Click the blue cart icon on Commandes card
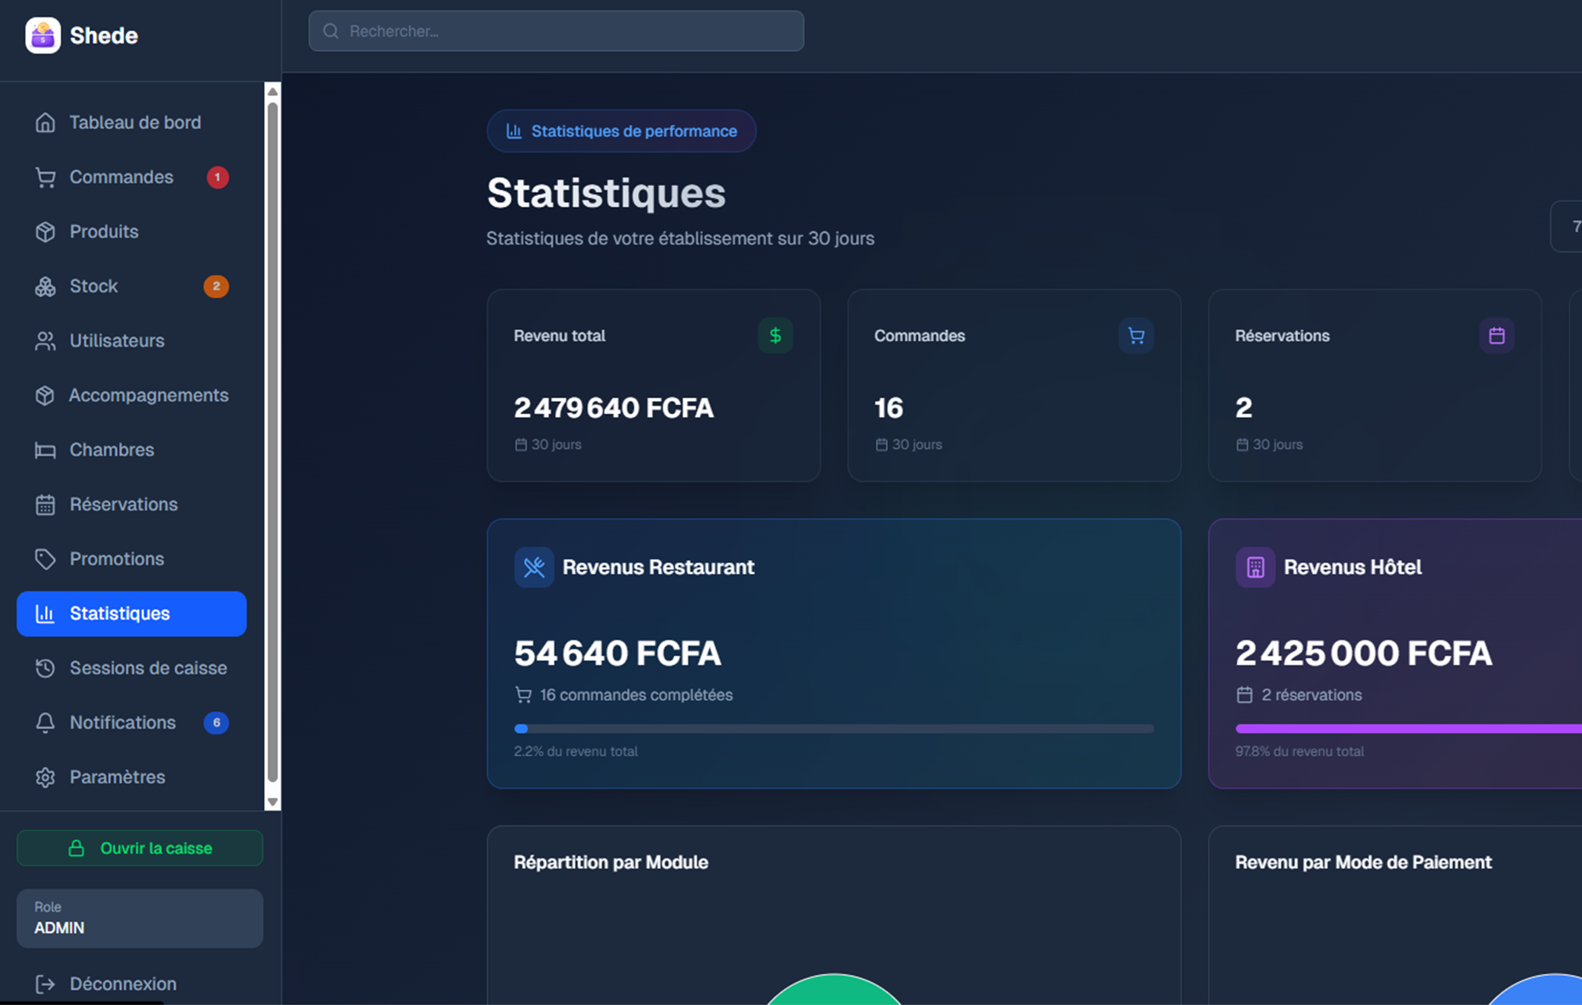The width and height of the screenshot is (1582, 1005). coord(1136,336)
